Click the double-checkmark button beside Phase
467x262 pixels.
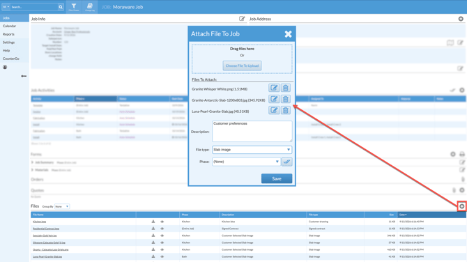[x=286, y=162]
